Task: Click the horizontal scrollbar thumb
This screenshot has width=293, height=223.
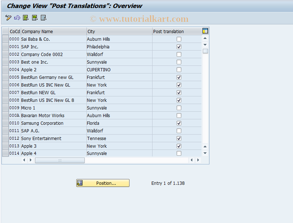Action: coord(60,160)
